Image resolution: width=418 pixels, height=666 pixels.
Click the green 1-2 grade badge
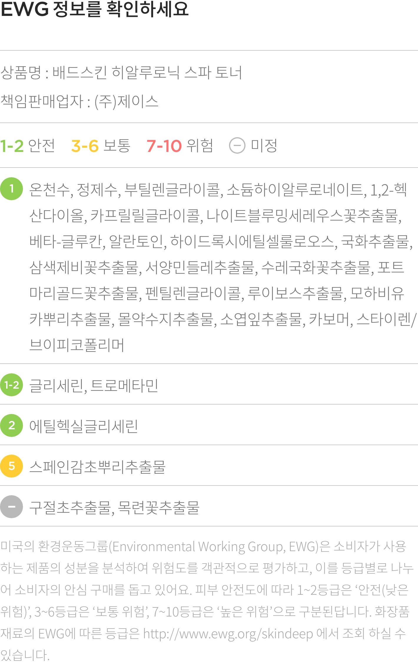[x=11, y=385]
